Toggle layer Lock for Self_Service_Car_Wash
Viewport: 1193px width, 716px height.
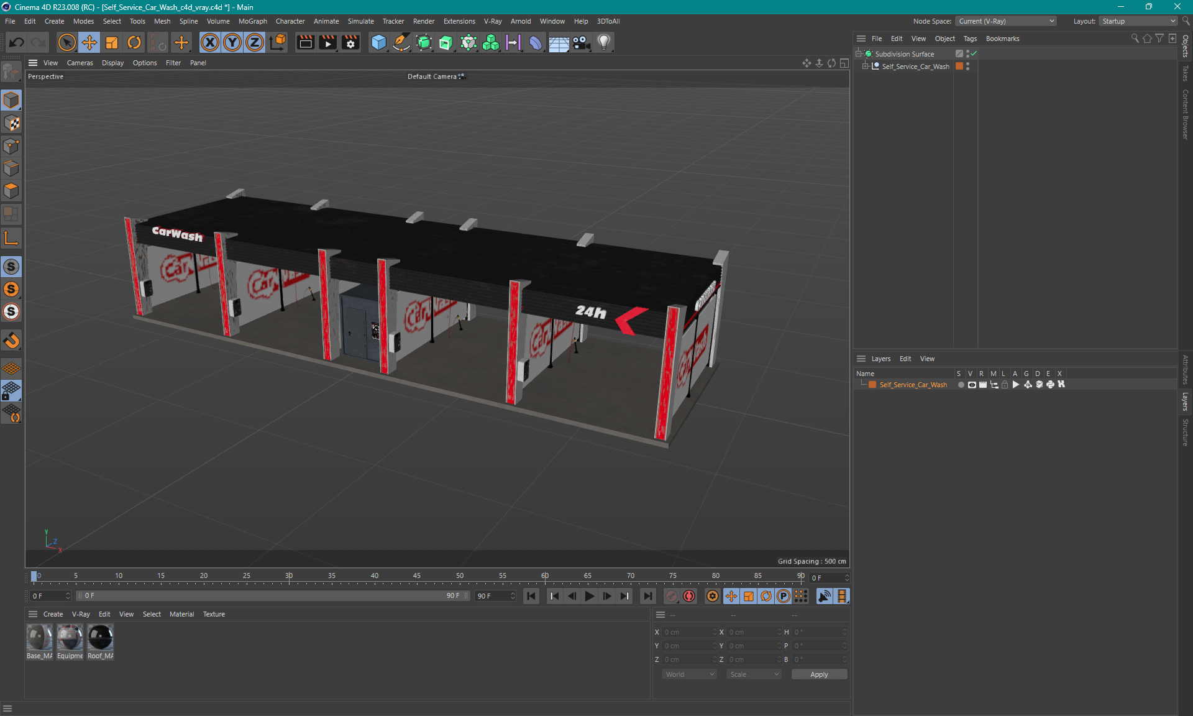pyautogui.click(x=1005, y=385)
